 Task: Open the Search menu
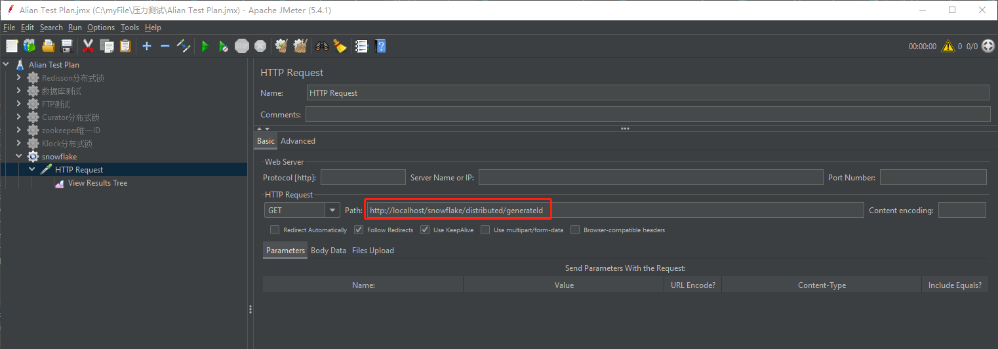click(51, 28)
